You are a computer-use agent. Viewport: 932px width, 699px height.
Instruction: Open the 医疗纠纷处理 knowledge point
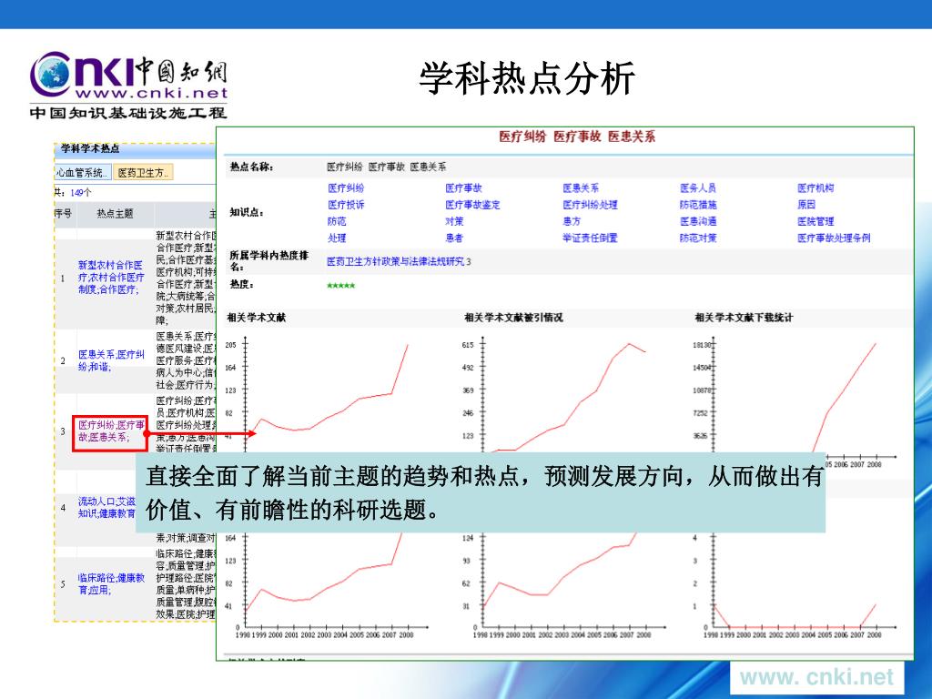click(590, 205)
